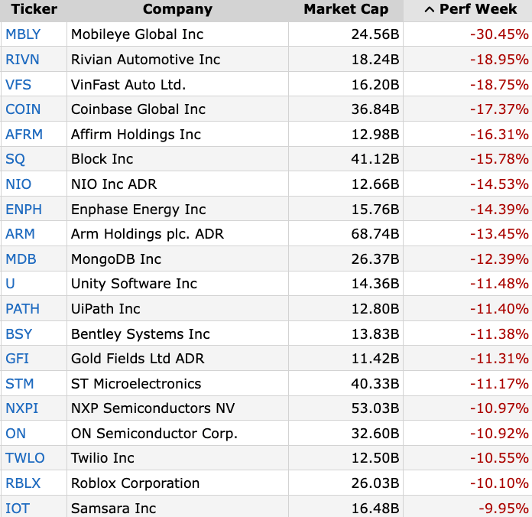
Task: Open the VFS ticker link
Action: click(18, 85)
